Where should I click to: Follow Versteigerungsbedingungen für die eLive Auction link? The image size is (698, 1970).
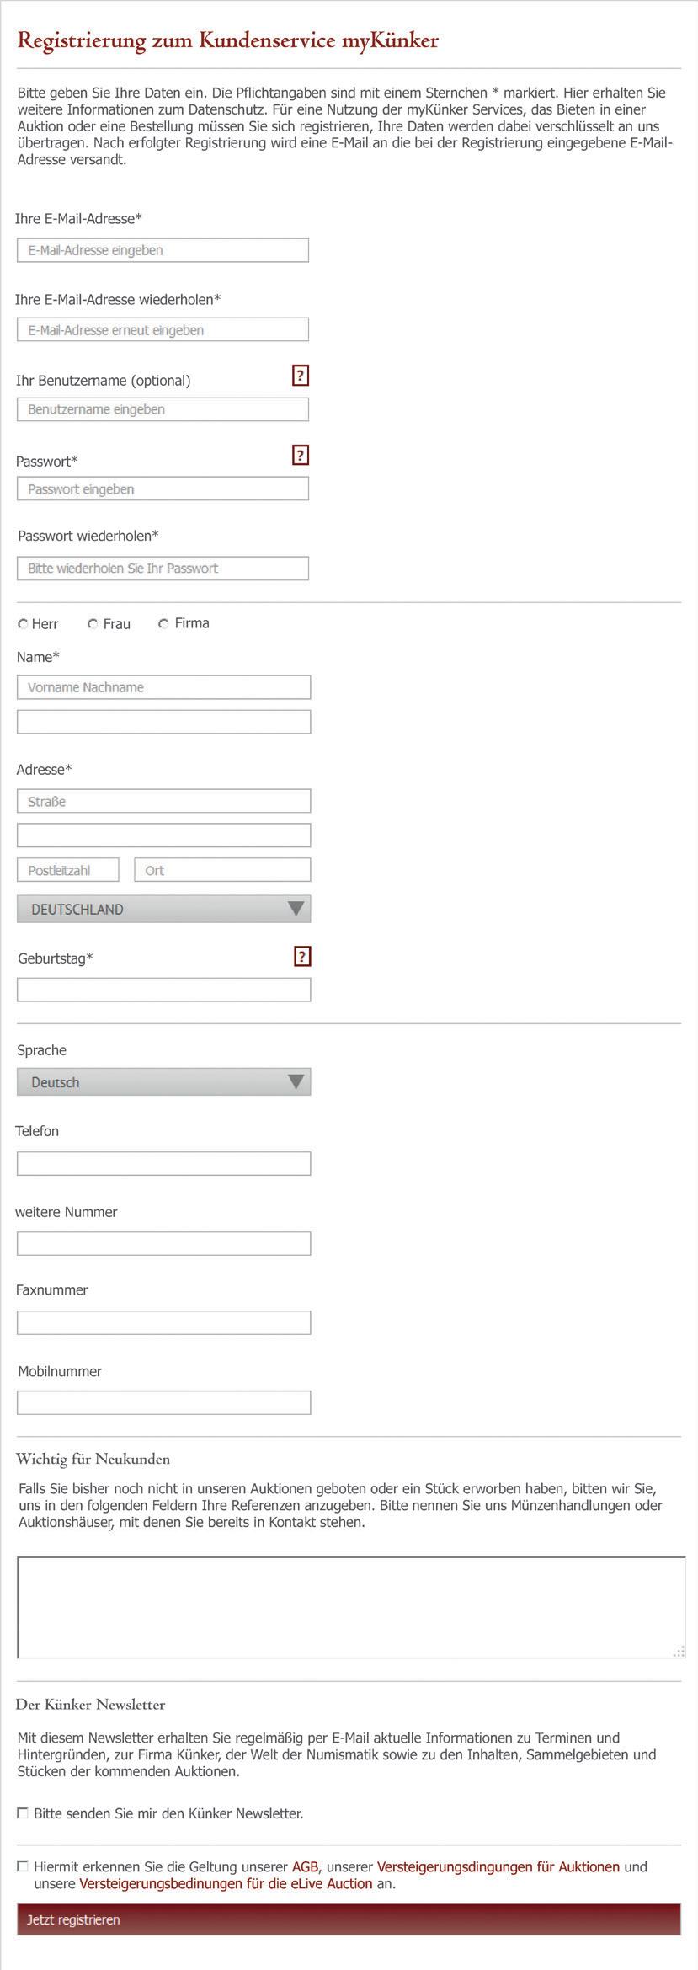click(x=226, y=1883)
